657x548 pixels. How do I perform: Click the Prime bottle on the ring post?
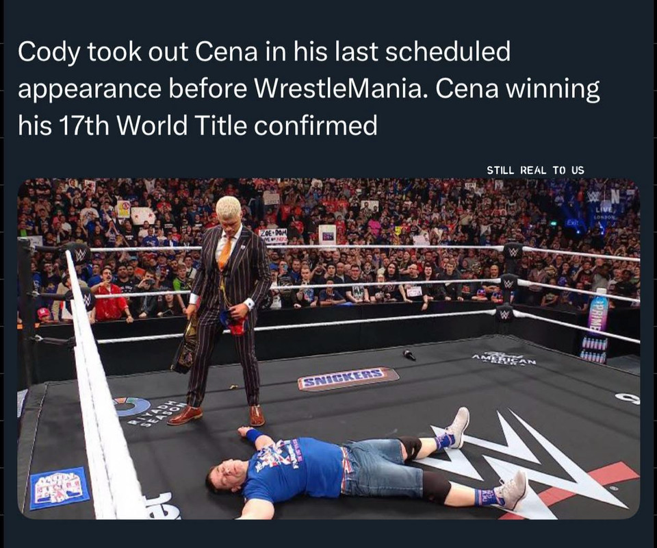tap(597, 322)
